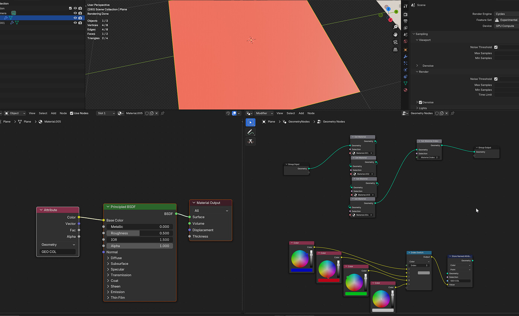Disable the Render Denoise checkbox
Viewport: 519px width, 316px height.
(x=420, y=102)
